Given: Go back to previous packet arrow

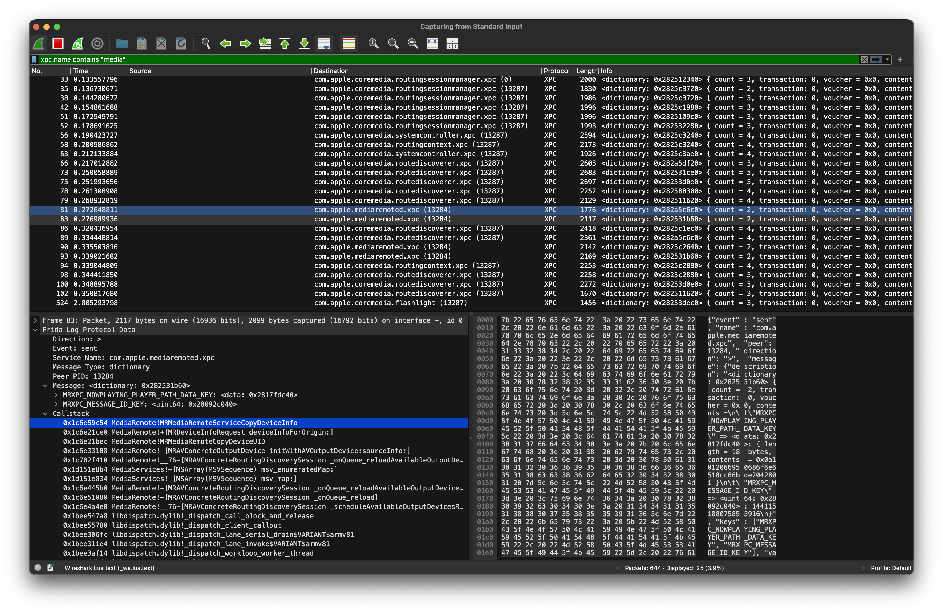Looking at the screenshot, I should [225, 43].
